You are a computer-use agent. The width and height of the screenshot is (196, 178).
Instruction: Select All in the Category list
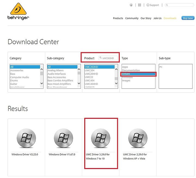[25, 67]
